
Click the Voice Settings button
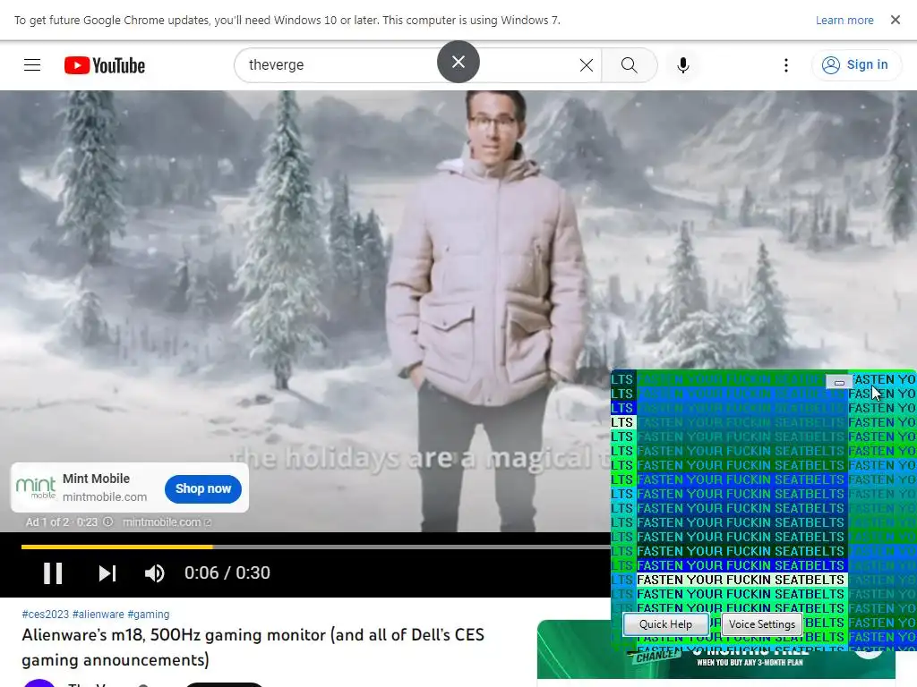point(762,624)
